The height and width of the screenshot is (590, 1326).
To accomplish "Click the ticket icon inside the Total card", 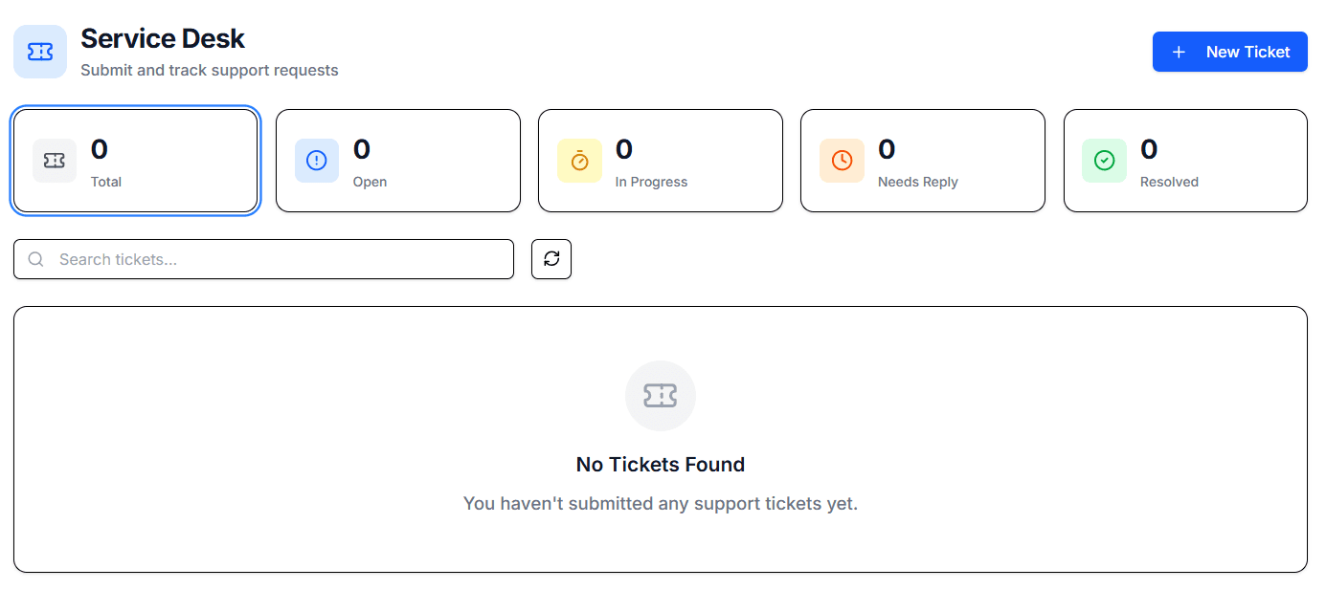I will pos(55,160).
